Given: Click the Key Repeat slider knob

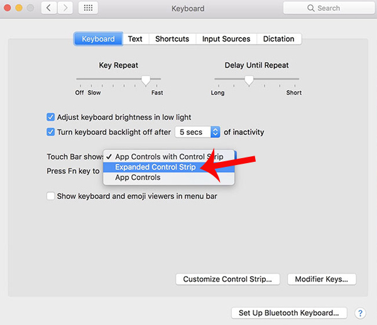Looking at the screenshot, I should click(x=146, y=80).
